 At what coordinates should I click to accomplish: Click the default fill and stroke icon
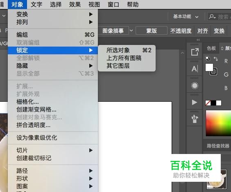208,58
